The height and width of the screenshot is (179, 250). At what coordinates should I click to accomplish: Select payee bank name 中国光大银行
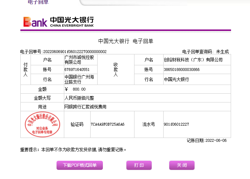(176, 79)
